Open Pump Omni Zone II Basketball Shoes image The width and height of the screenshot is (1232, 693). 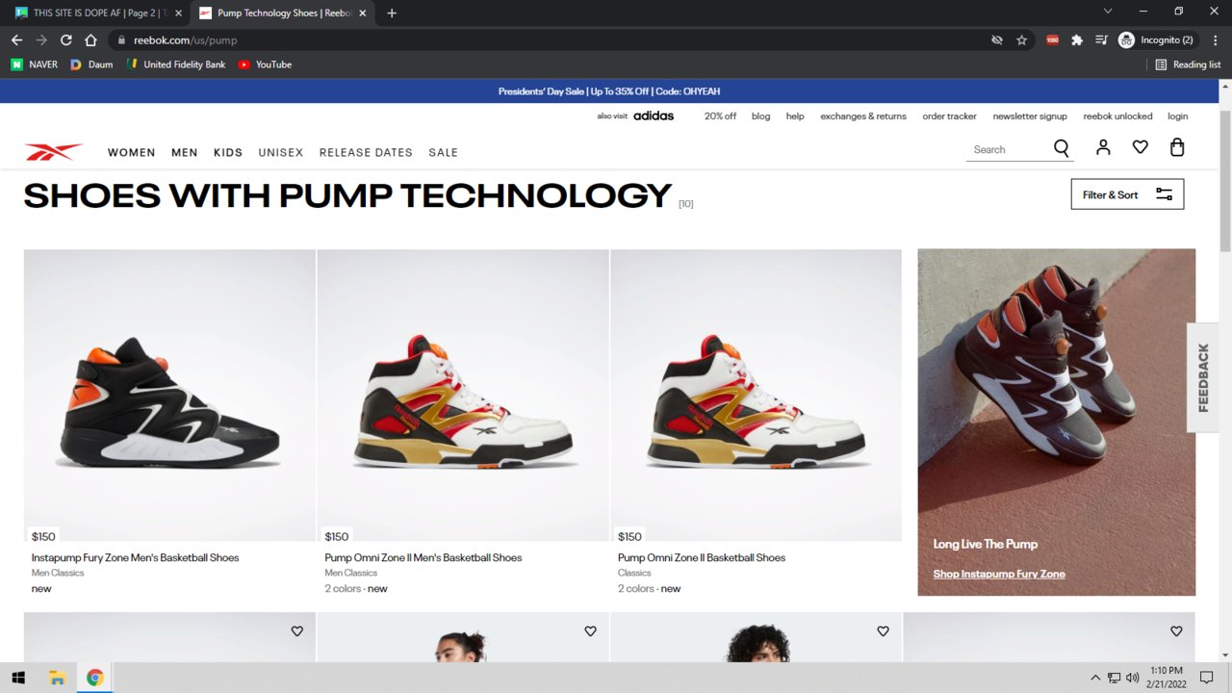(756, 396)
